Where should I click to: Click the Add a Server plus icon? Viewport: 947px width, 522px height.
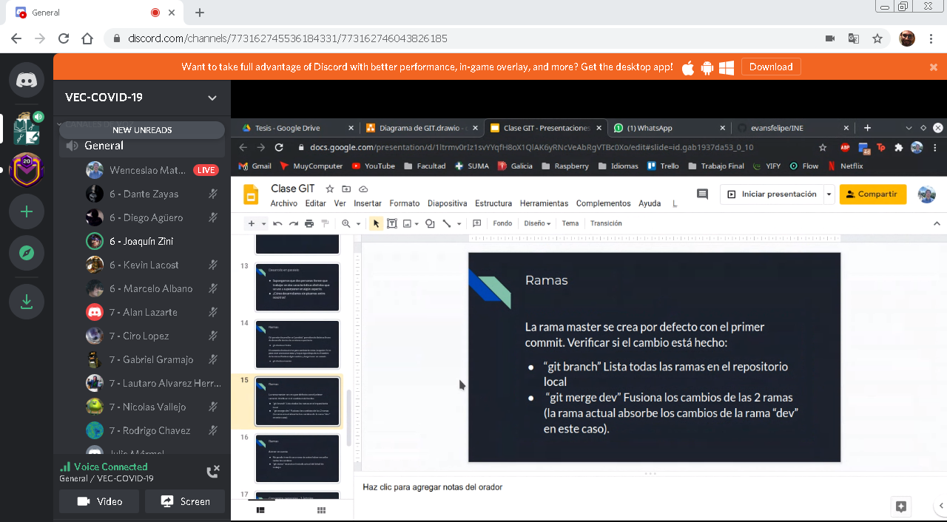tap(27, 211)
